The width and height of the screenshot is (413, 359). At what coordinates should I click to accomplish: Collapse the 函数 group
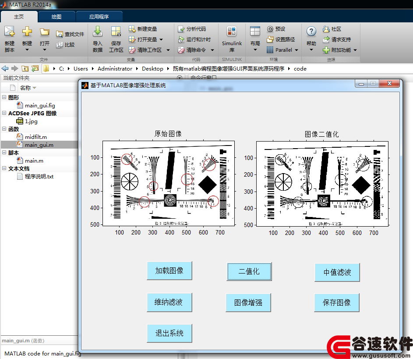4,128
